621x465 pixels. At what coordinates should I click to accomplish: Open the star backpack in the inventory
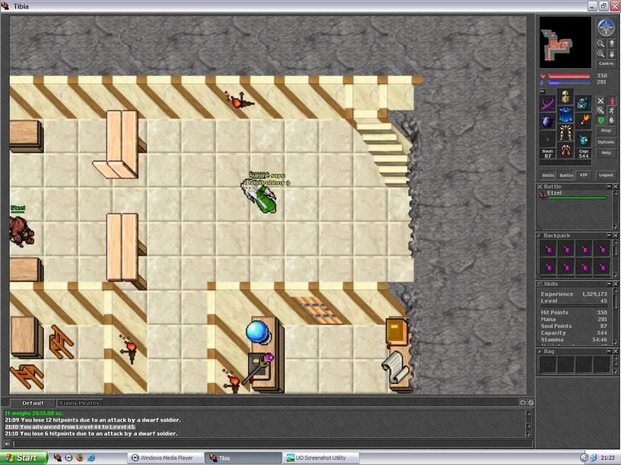(x=583, y=104)
